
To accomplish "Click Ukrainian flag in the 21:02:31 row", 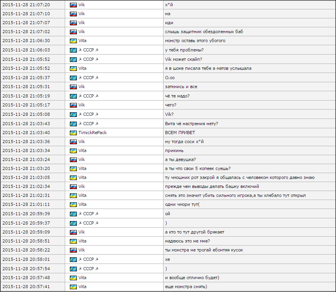I will (x=73, y=195).
